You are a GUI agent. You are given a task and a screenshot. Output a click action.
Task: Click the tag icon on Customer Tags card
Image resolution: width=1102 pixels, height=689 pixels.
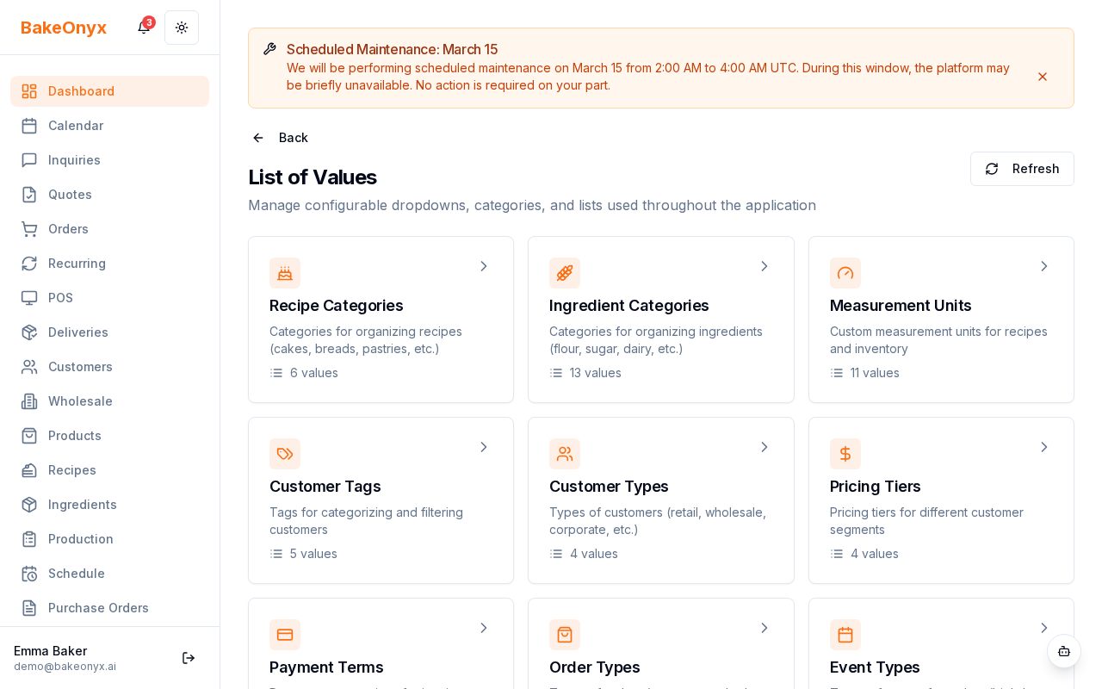coord(285,454)
